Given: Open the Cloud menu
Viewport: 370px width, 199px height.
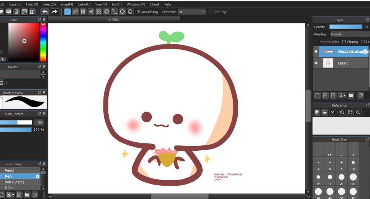Looking at the screenshot, I should 154,4.
